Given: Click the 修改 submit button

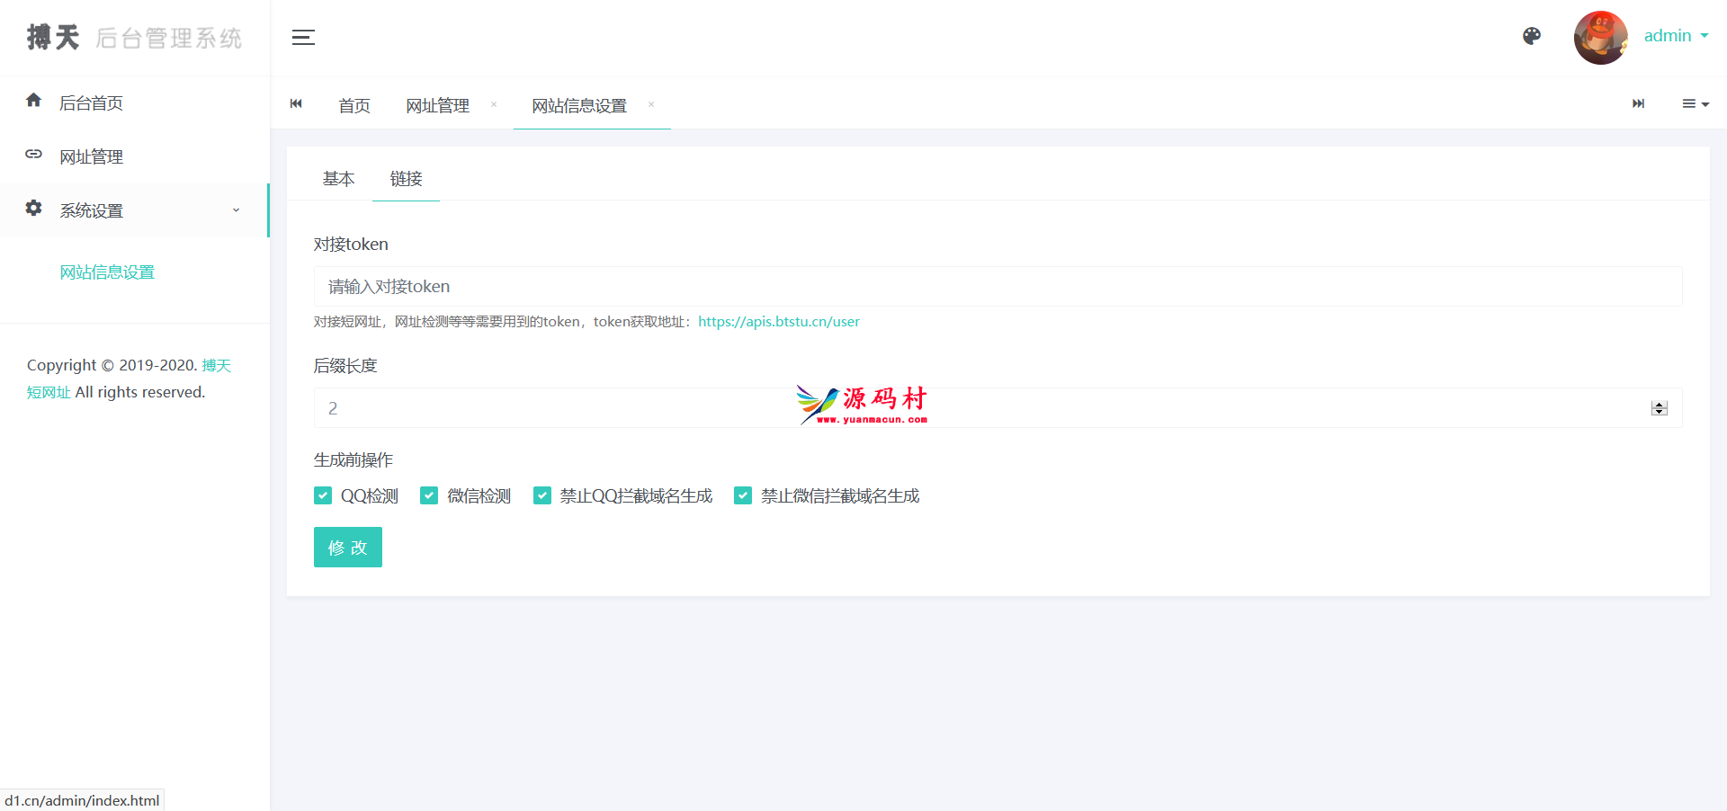Looking at the screenshot, I should click(348, 548).
